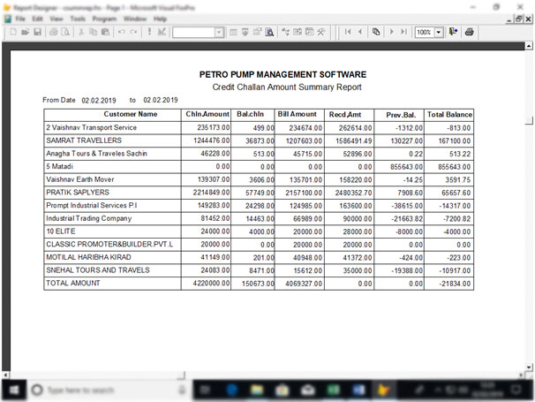
Task: Open the Program menu
Action: click(x=104, y=19)
